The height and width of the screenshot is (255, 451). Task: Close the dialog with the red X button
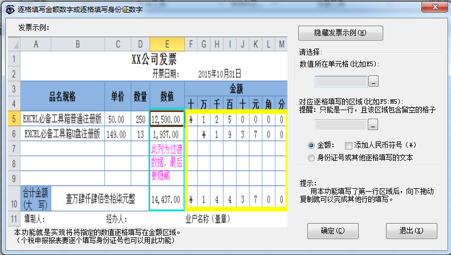pyautogui.click(x=434, y=7)
